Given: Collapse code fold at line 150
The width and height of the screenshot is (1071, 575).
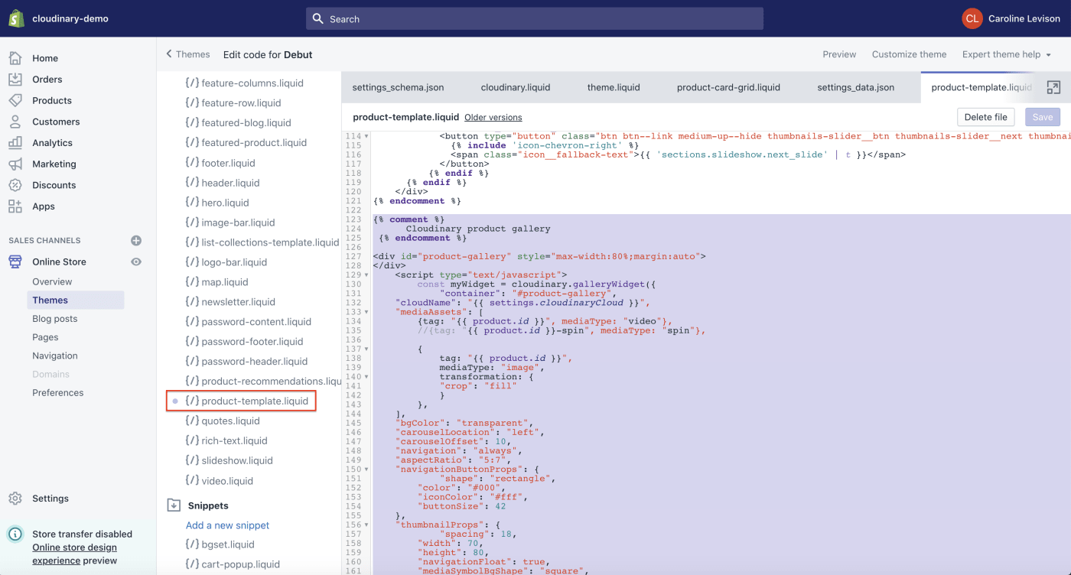Looking at the screenshot, I should (366, 469).
